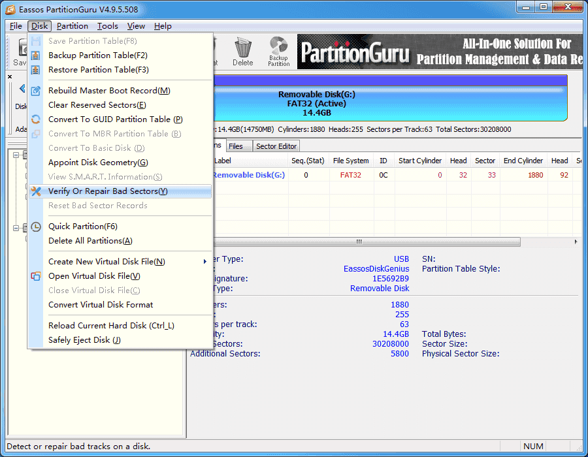Select Convert Virtual Disk Format

pos(120,305)
